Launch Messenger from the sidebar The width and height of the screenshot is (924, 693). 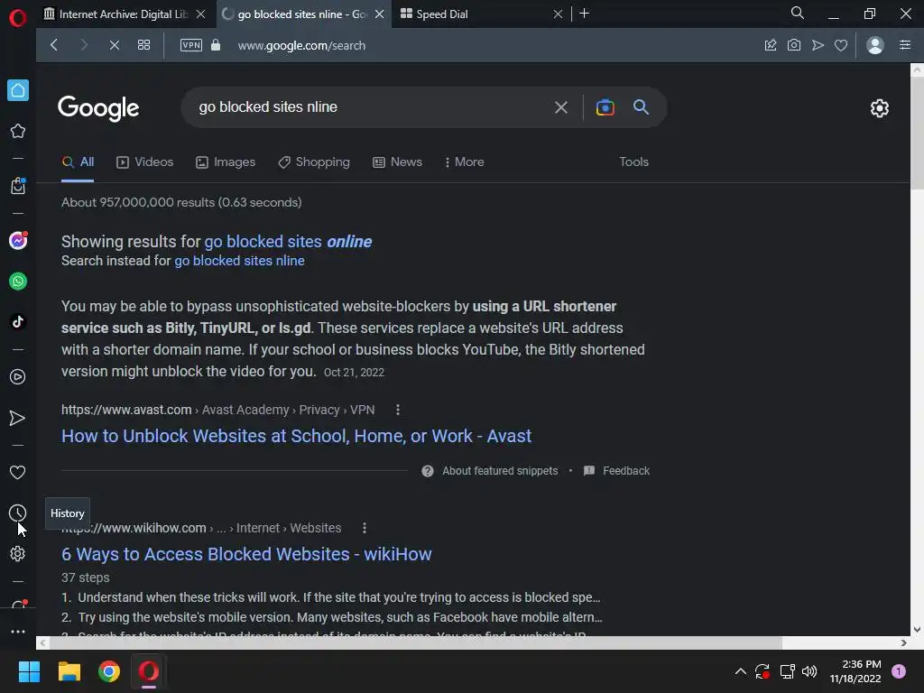point(18,240)
